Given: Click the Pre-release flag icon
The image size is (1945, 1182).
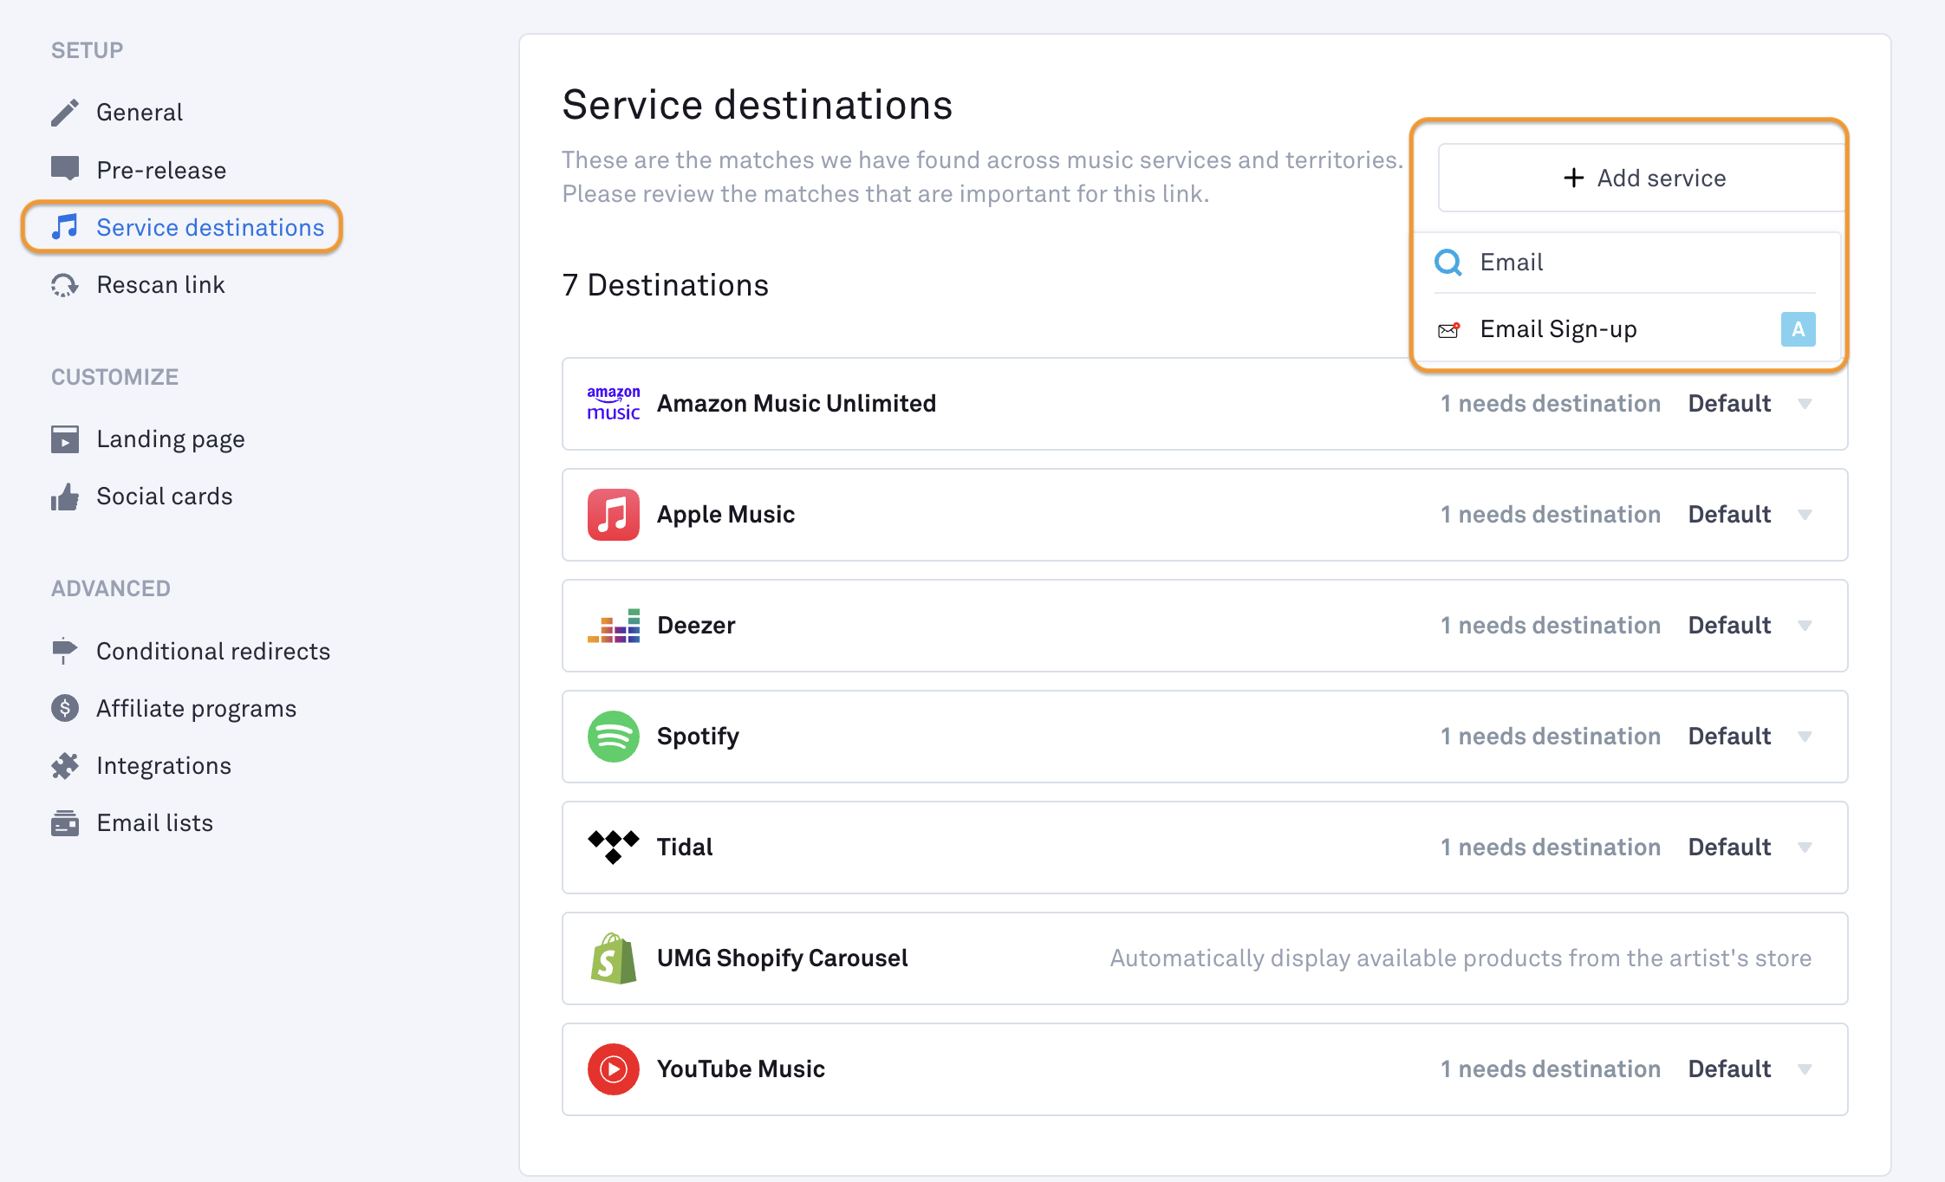Looking at the screenshot, I should pyautogui.click(x=65, y=169).
